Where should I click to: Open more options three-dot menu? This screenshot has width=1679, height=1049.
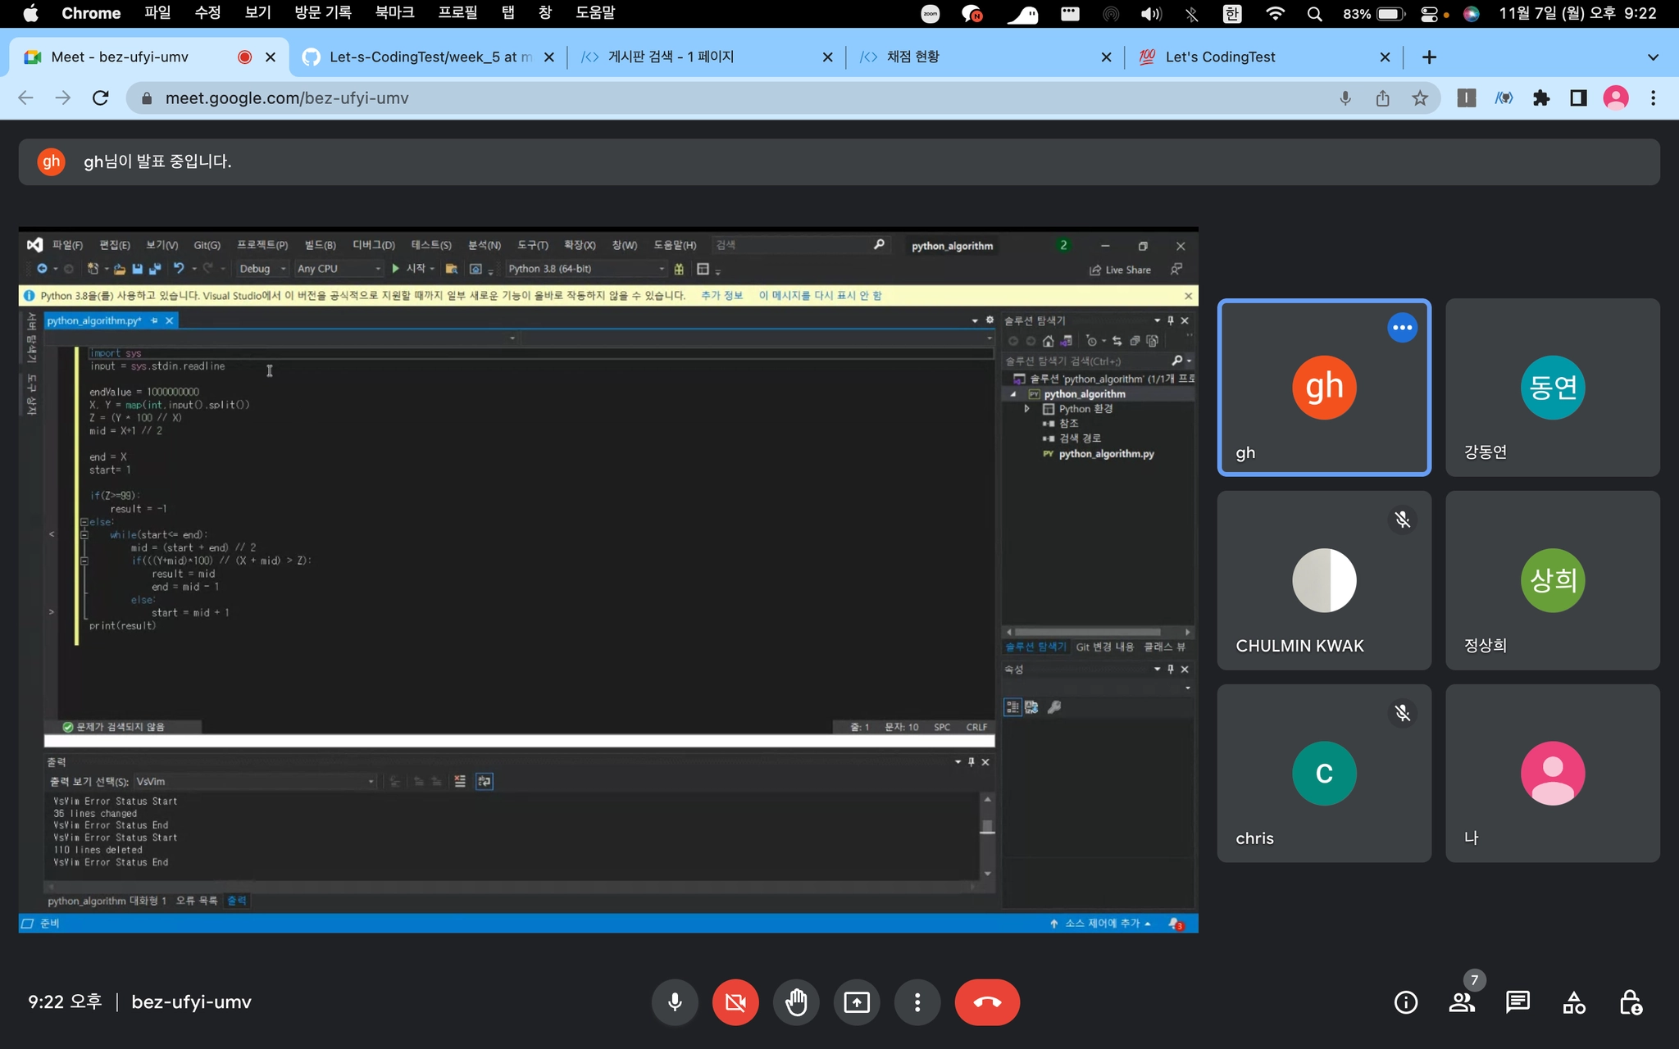917,1001
